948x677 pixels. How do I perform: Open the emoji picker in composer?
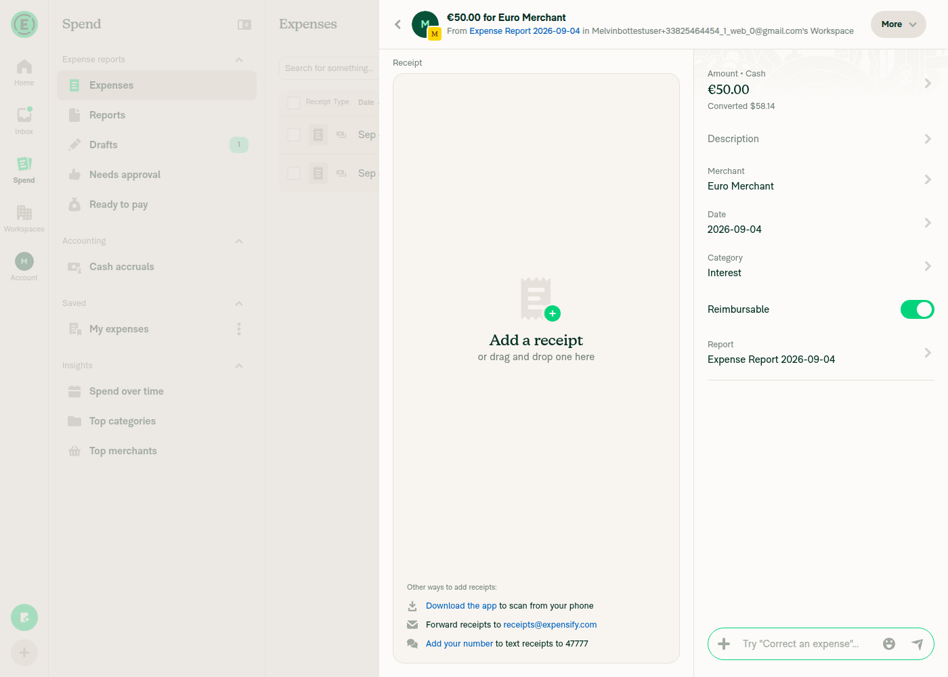(889, 644)
